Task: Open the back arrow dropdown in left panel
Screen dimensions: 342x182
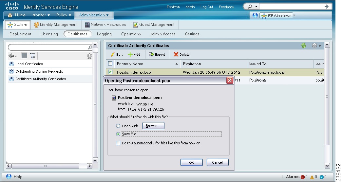Action: [16, 56]
